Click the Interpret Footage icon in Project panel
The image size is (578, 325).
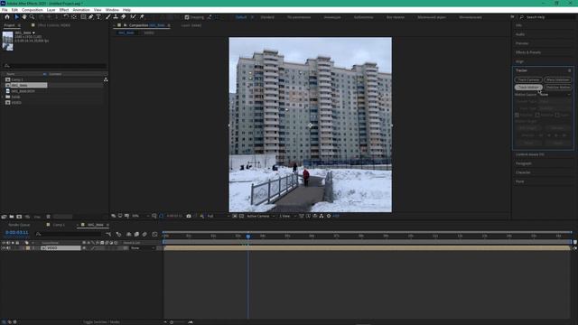point(4,217)
